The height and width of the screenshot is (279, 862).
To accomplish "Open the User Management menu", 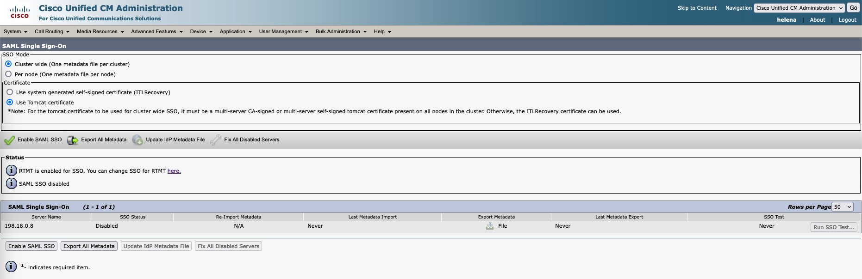I will pyautogui.click(x=283, y=31).
